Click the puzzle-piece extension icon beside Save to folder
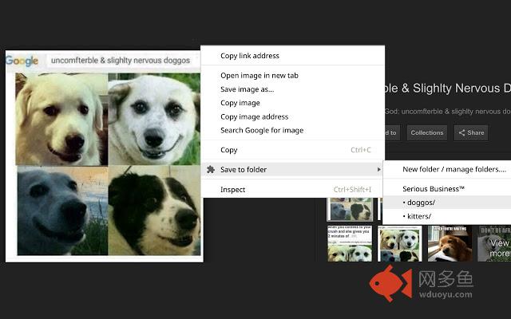Viewport: 511px width, 319px height. coord(211,169)
